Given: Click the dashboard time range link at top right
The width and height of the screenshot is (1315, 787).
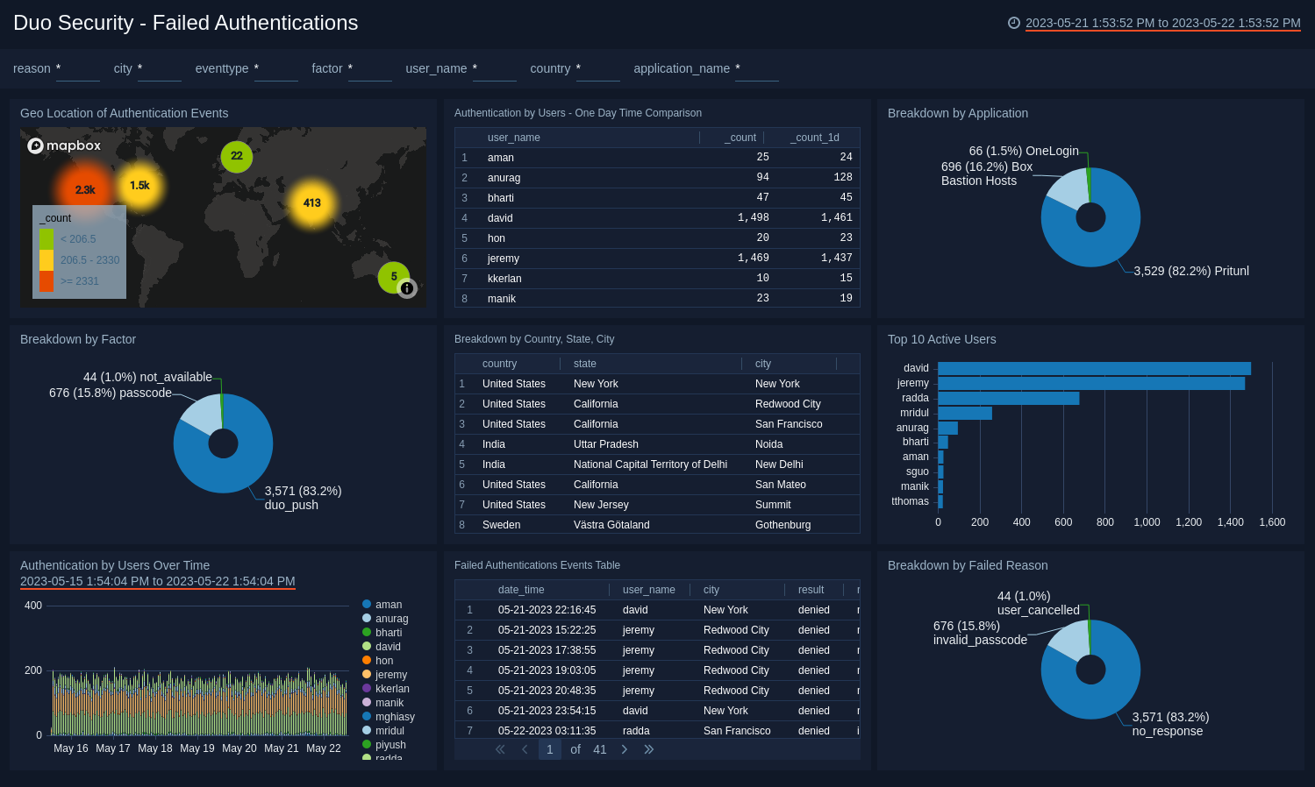Looking at the screenshot, I should [x=1161, y=23].
